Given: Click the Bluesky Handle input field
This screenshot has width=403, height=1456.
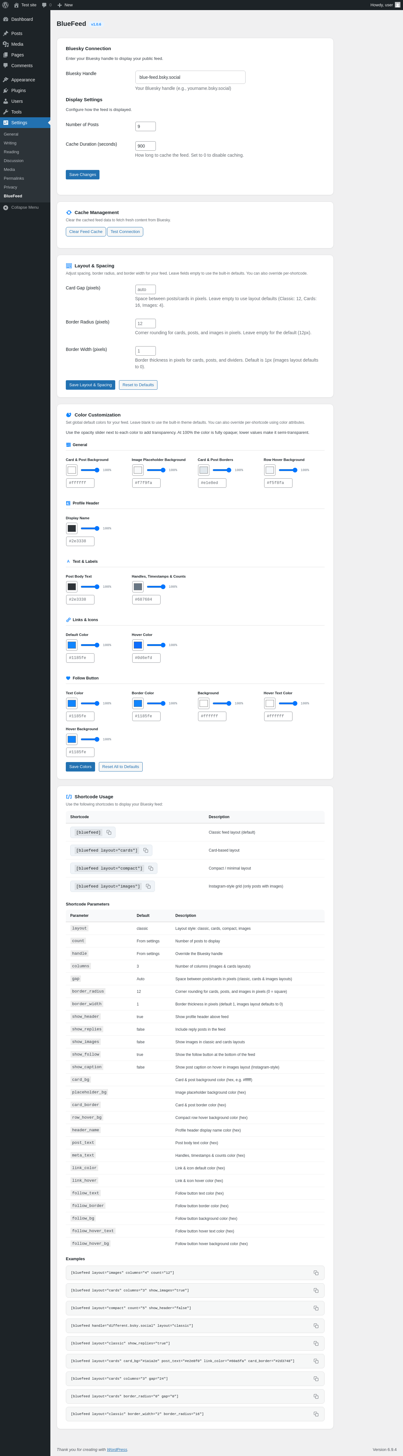Looking at the screenshot, I should (x=190, y=78).
